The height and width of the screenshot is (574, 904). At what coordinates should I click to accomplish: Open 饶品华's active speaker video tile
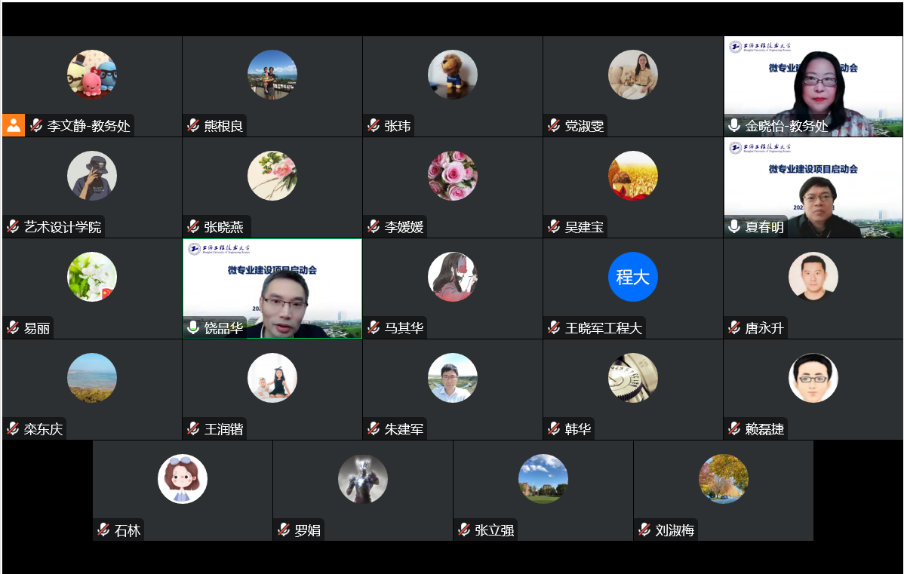click(272, 288)
